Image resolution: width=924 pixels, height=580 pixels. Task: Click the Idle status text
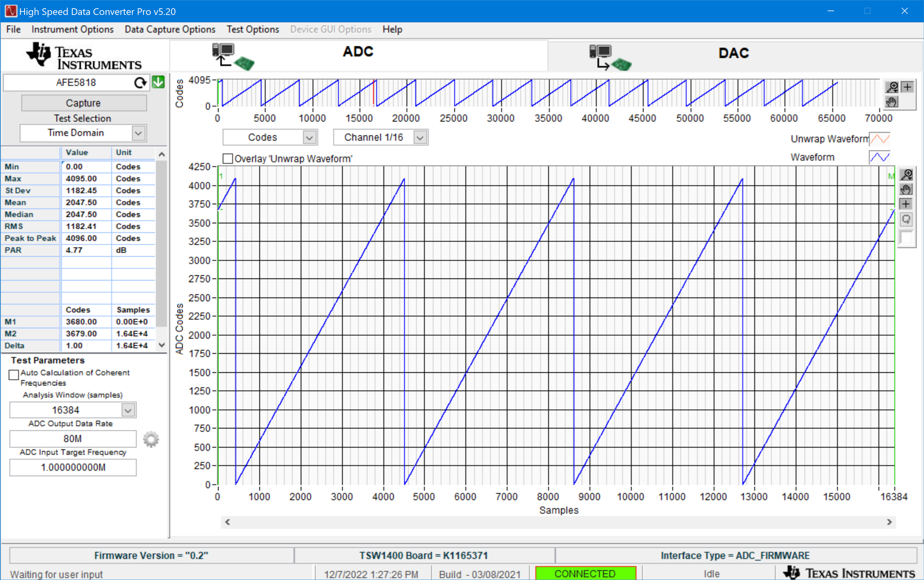click(x=711, y=574)
